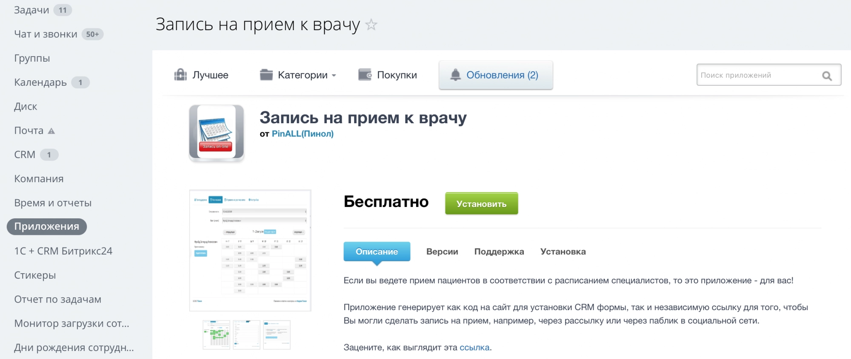Image resolution: width=851 pixels, height=359 pixels.
Task: Click the favorite star next to page title
Action: coord(371,25)
